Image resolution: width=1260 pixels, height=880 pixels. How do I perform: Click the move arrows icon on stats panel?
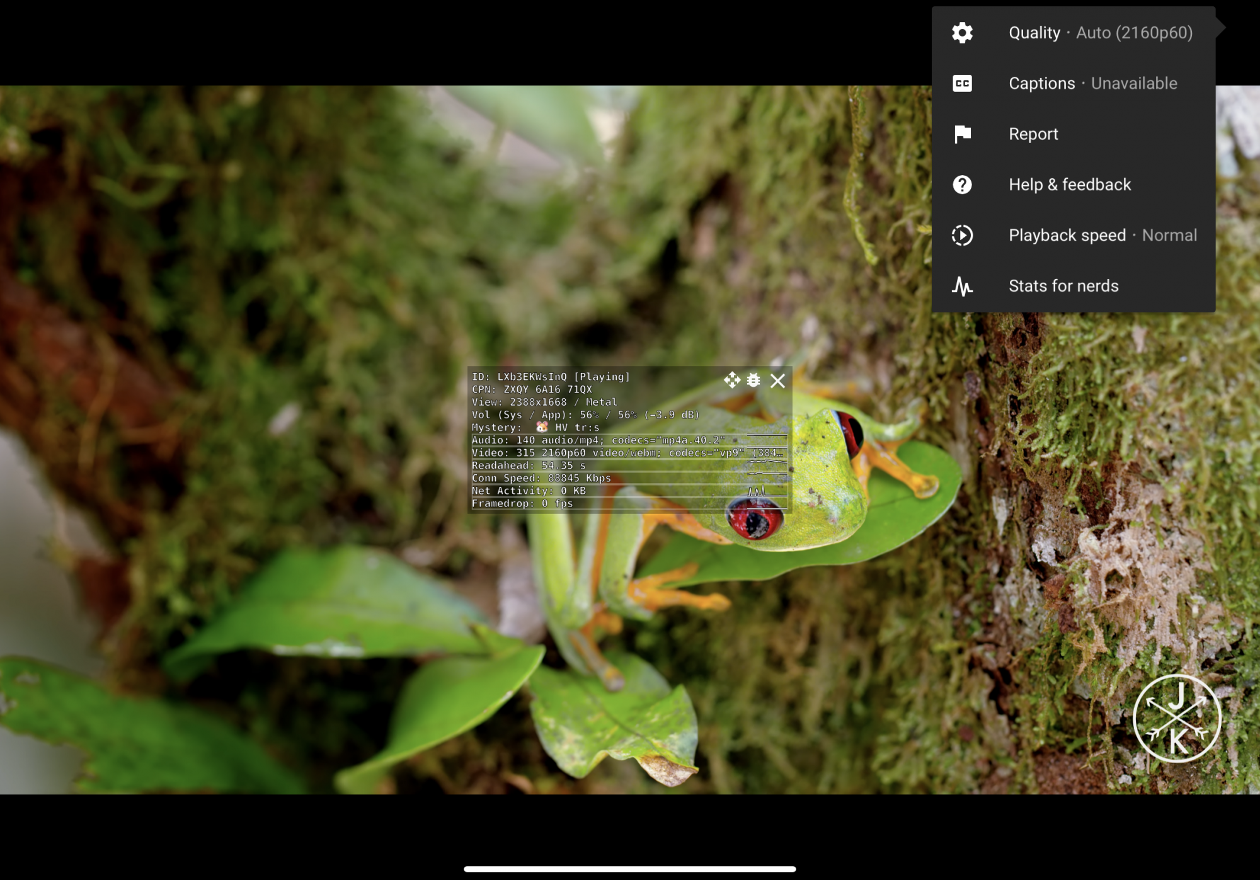coord(732,380)
